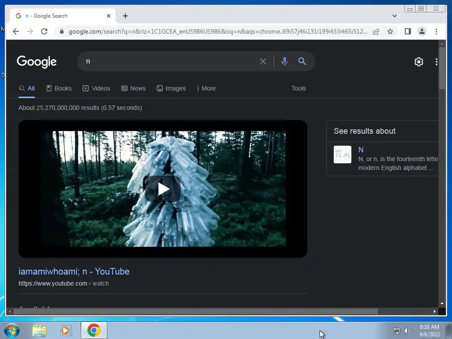Click into the Google search box
The width and height of the screenshot is (452, 339).
tap(170, 61)
